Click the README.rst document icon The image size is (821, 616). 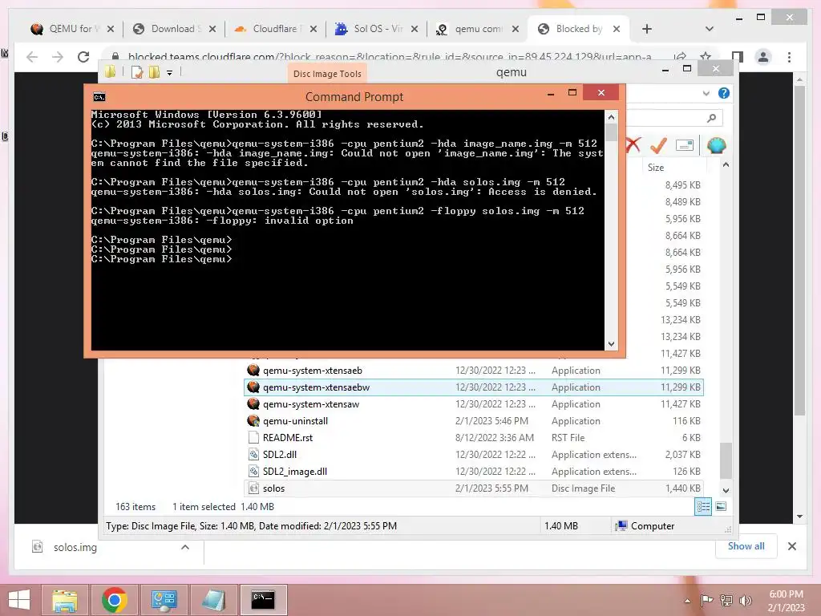pos(253,437)
